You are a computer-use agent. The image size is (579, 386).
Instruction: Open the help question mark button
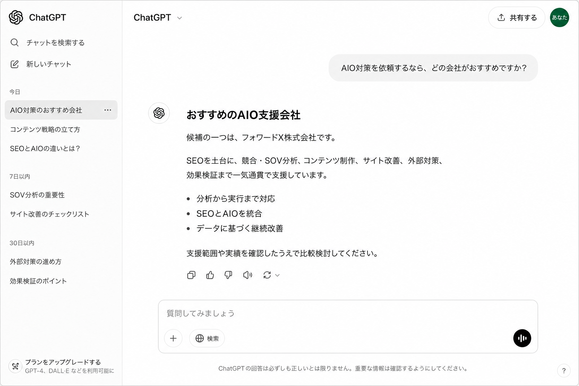click(564, 371)
